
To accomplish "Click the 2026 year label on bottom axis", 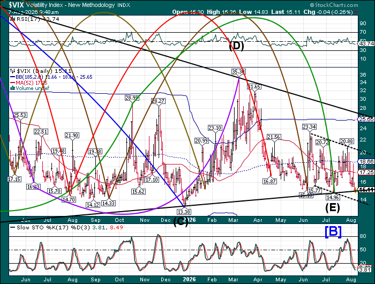I will coord(189,279).
